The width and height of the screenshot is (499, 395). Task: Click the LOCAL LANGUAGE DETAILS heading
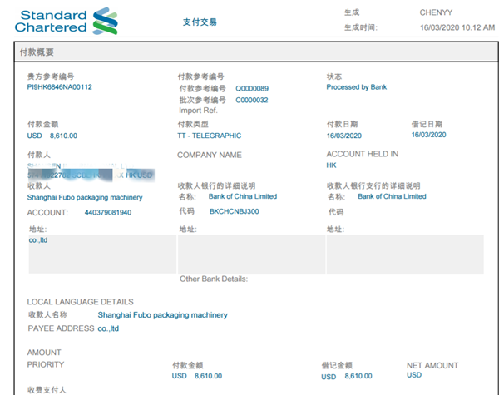click(x=80, y=302)
